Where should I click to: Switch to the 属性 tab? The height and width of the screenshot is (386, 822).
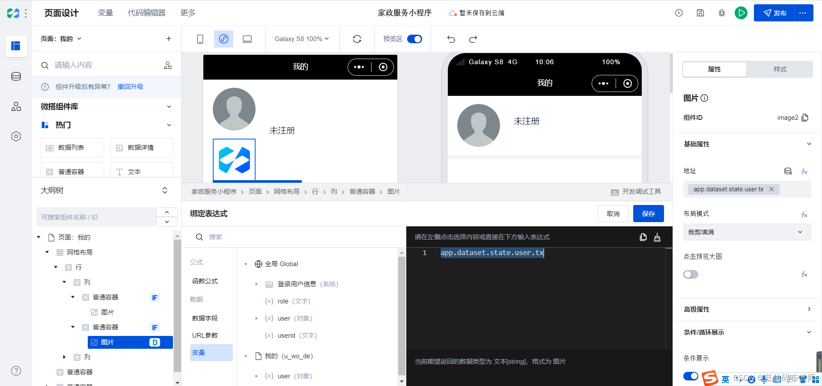(714, 69)
